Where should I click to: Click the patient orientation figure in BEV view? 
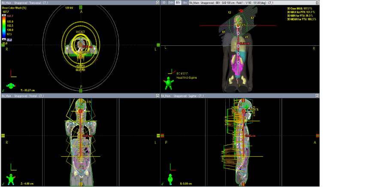tap(168, 82)
